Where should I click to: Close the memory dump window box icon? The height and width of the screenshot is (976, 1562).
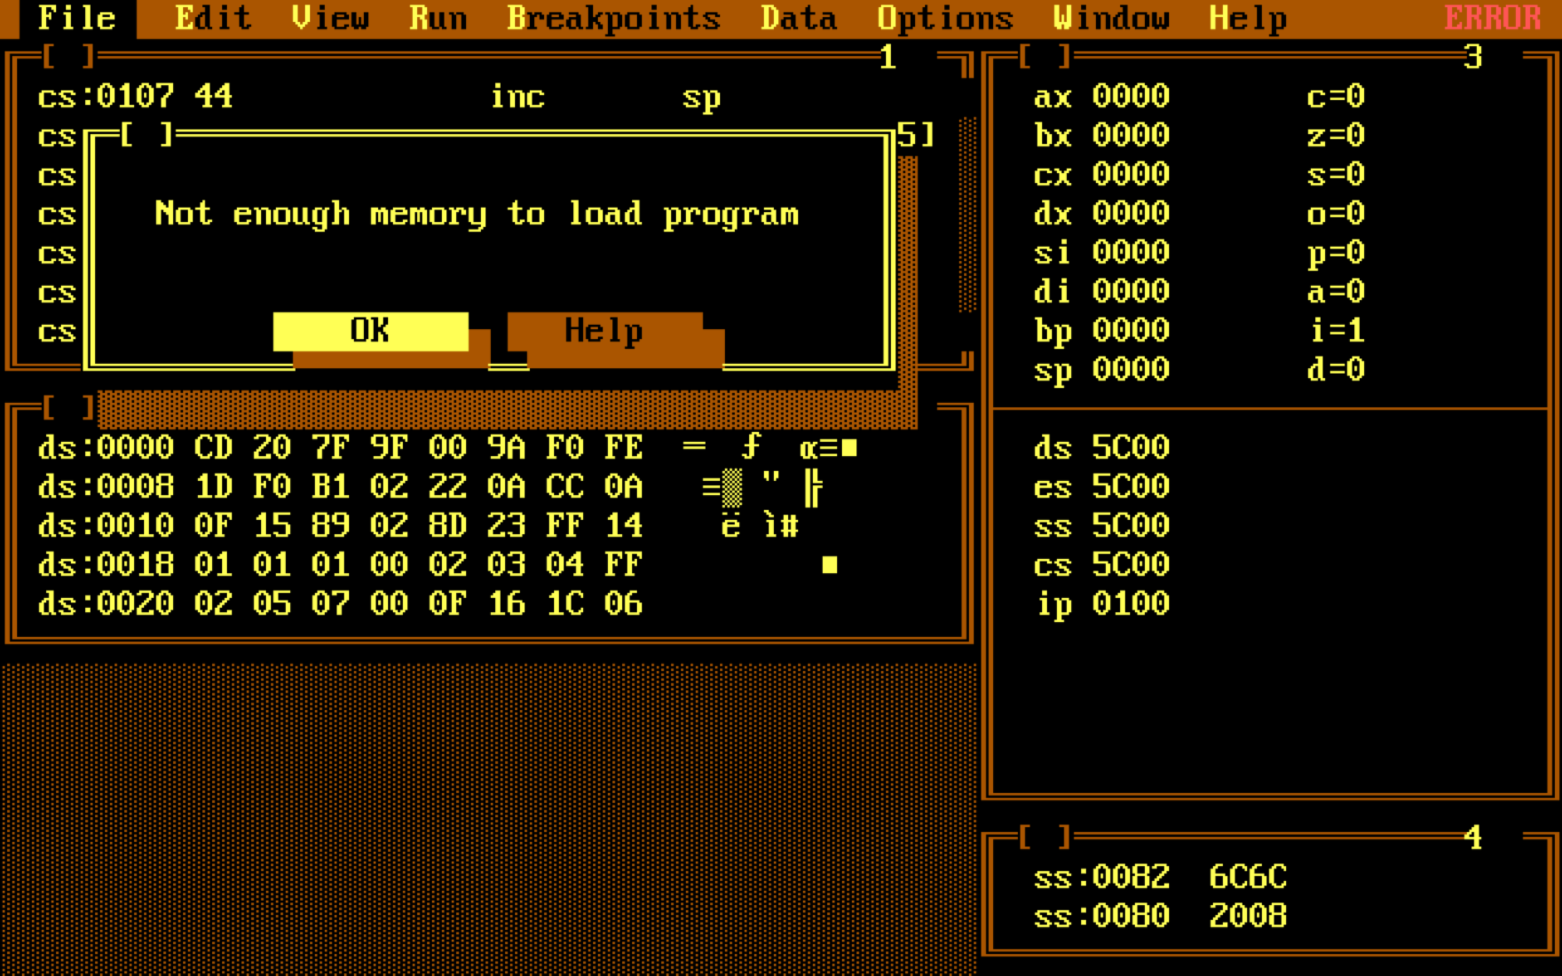68,409
